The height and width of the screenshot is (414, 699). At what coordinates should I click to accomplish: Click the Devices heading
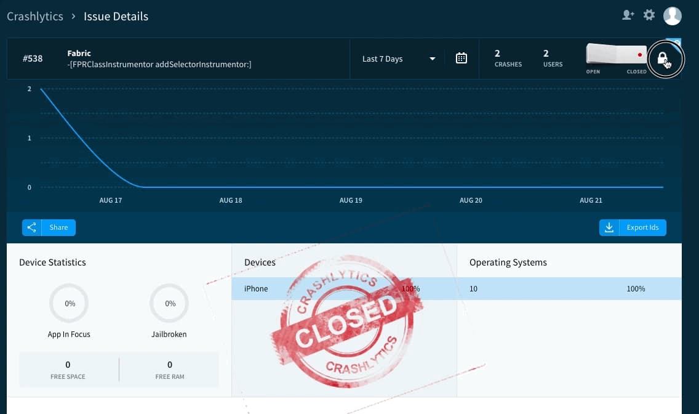(x=260, y=262)
